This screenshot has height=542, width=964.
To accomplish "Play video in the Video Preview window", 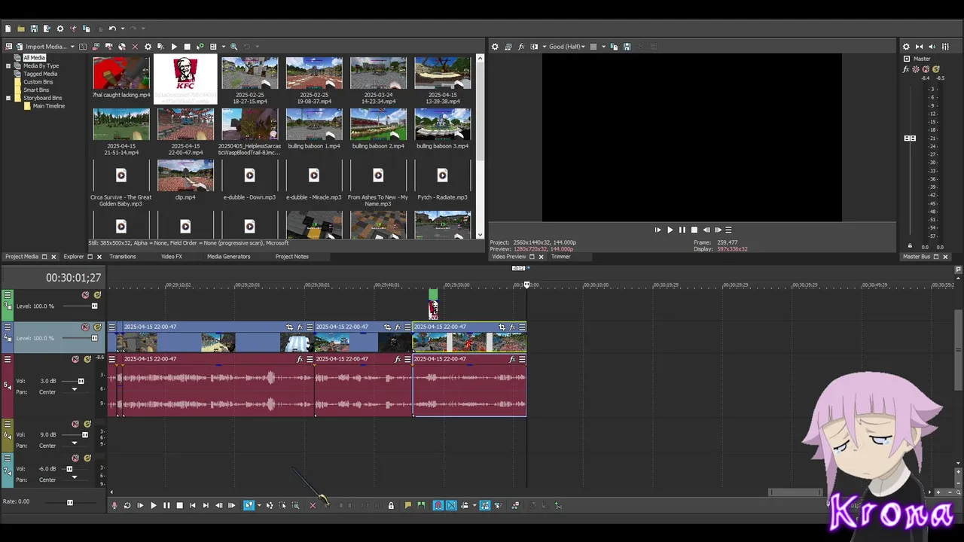I will (670, 230).
